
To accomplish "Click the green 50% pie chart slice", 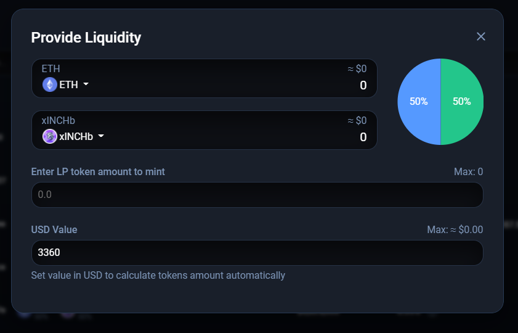I will click(462, 102).
